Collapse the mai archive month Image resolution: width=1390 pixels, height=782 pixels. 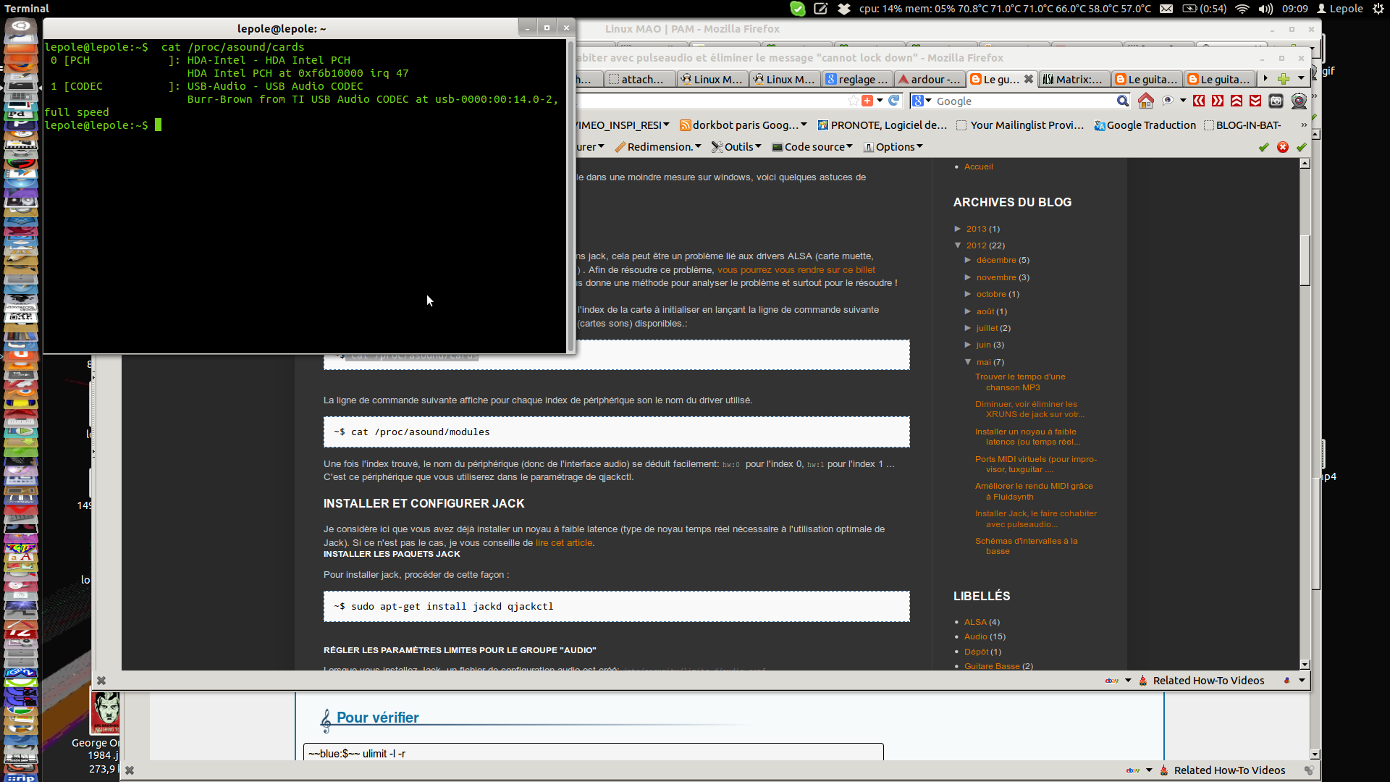click(968, 362)
